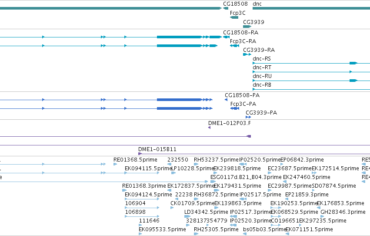Click the SD07874.5prime EST

[334, 186]
